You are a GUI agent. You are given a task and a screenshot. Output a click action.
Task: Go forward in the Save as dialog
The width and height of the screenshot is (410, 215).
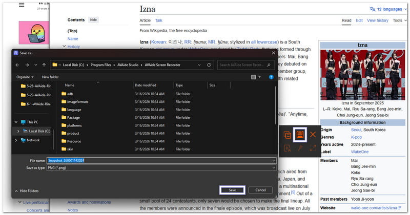(x=27, y=65)
